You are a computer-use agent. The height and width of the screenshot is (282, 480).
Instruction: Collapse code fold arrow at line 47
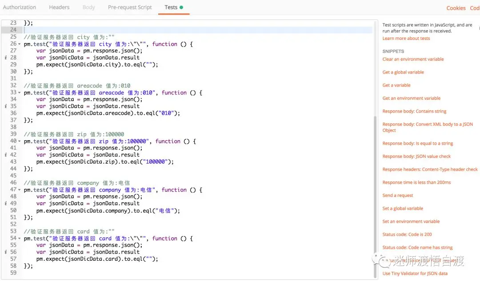point(19,190)
